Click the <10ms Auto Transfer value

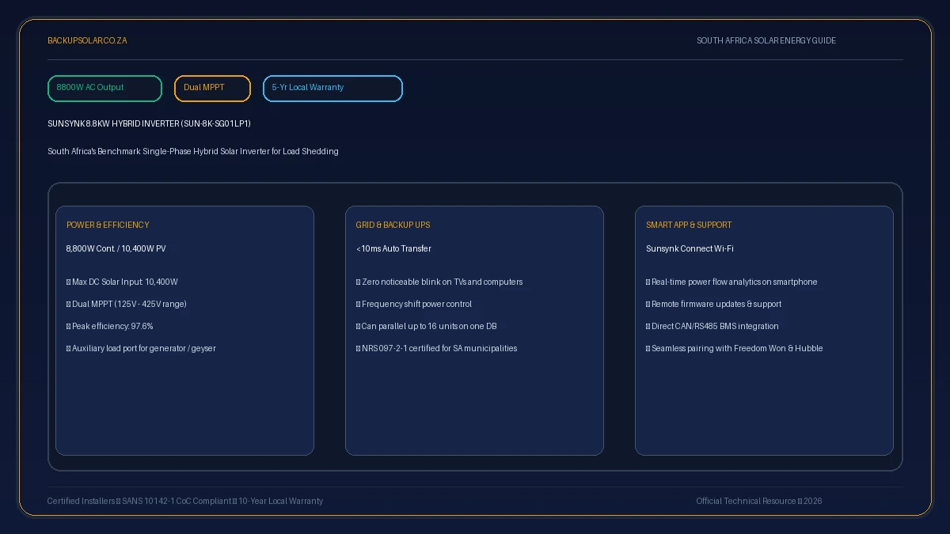tap(393, 249)
